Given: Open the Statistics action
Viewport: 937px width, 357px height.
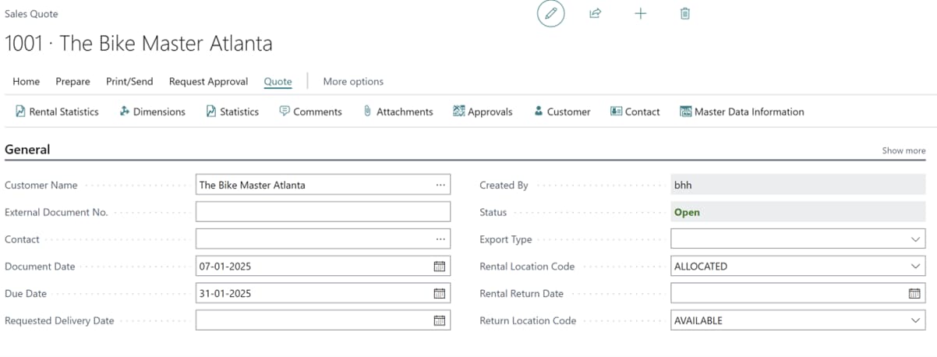Looking at the screenshot, I should click(x=232, y=111).
